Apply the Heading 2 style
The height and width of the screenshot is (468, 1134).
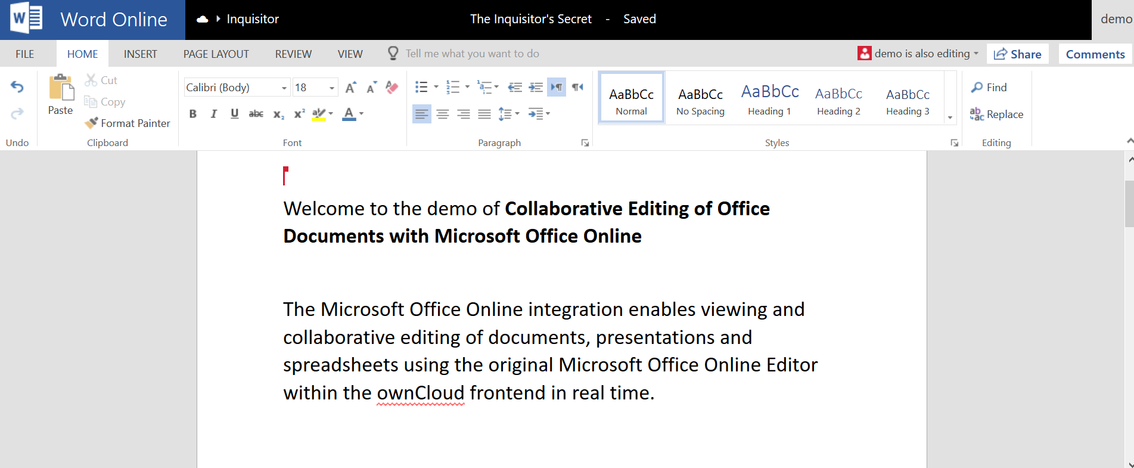point(838,98)
